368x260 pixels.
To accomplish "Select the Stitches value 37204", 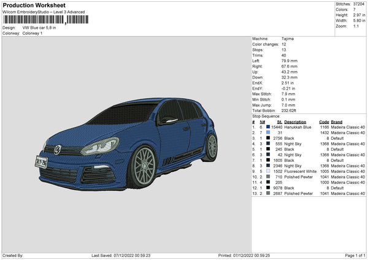I will (358, 6).
